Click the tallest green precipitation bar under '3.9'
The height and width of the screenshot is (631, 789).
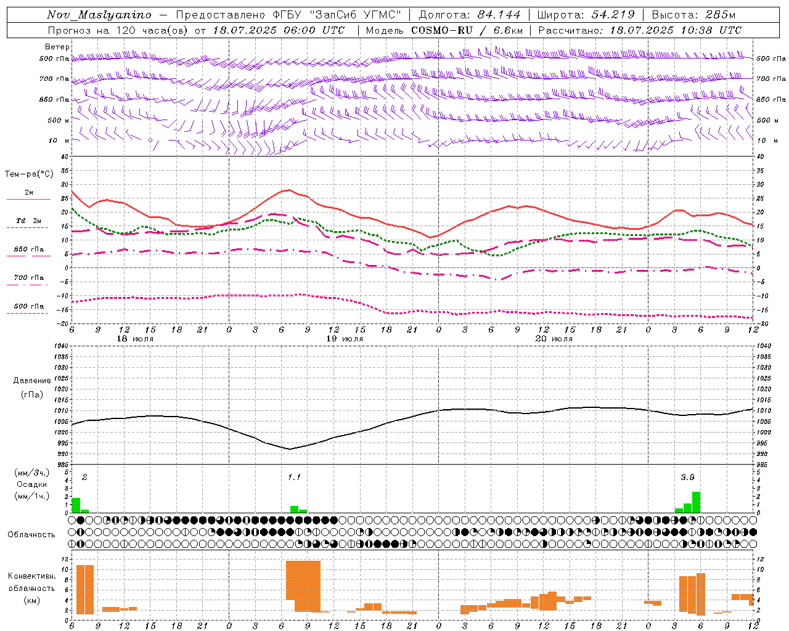pyautogui.click(x=697, y=502)
